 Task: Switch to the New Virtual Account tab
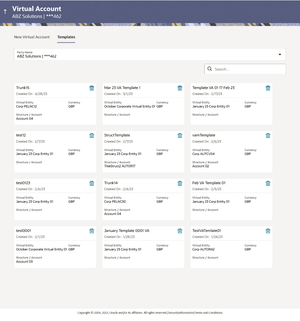[x=32, y=37]
